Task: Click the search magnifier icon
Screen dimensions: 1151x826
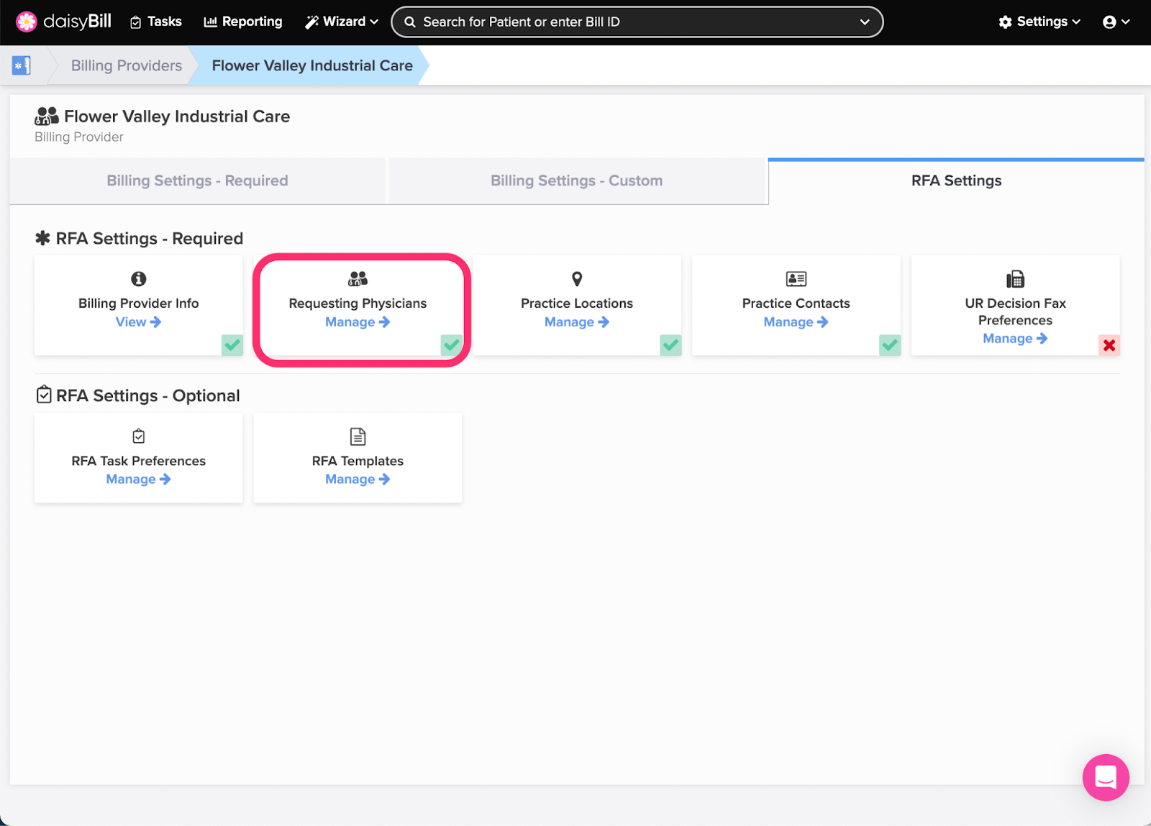Action: coord(410,22)
